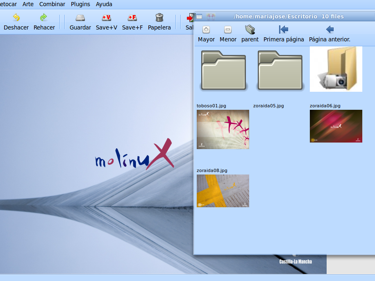Click the zoraida08.jpg file name
The height and width of the screenshot is (281, 375).
(x=212, y=170)
